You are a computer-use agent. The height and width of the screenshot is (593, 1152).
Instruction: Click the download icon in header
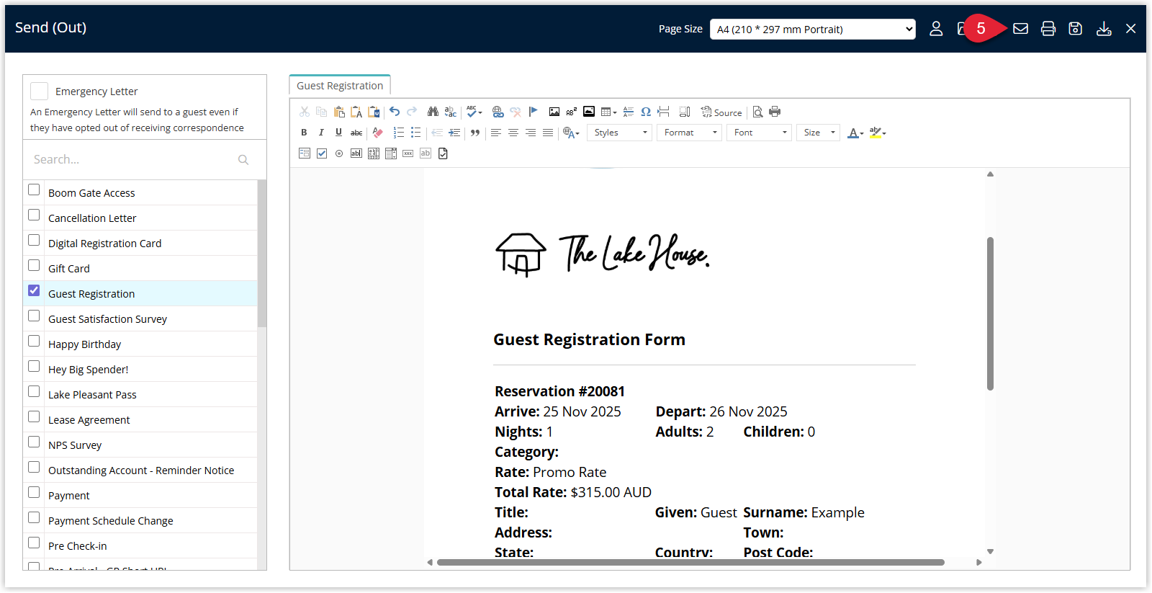pyautogui.click(x=1104, y=29)
